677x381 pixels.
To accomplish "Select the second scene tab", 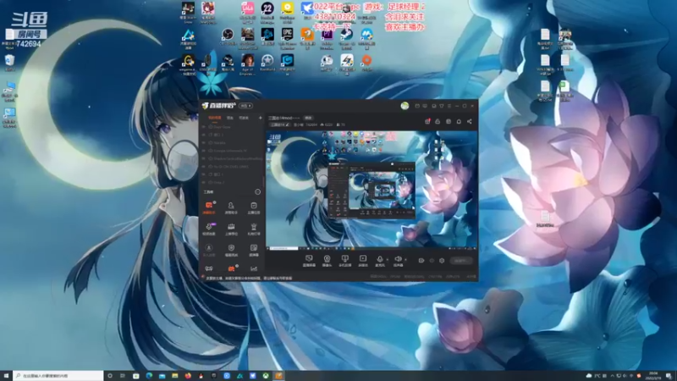I will point(230,118).
